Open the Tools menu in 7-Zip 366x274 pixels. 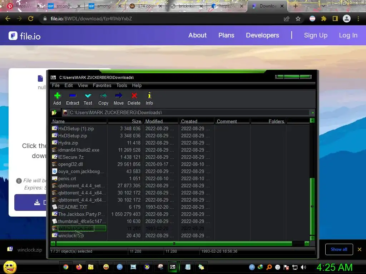(122, 86)
